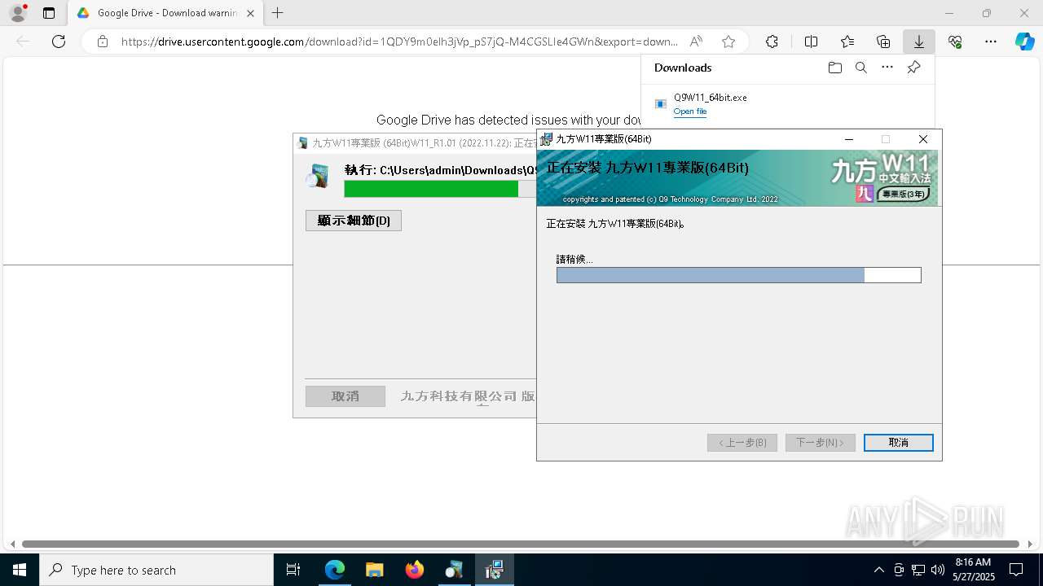1043x586 pixels.
Task: Click the address bar URL
Action: [399, 42]
